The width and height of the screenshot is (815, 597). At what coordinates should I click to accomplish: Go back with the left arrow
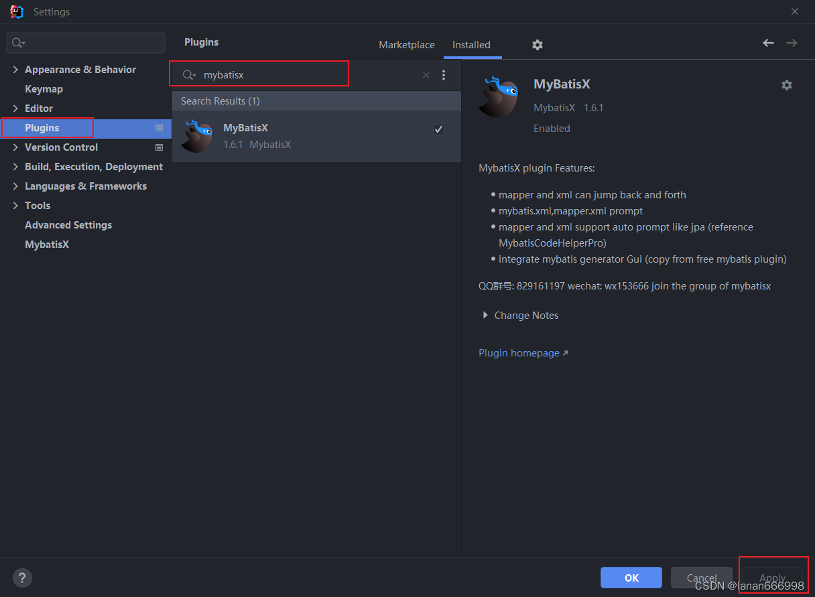tap(769, 43)
